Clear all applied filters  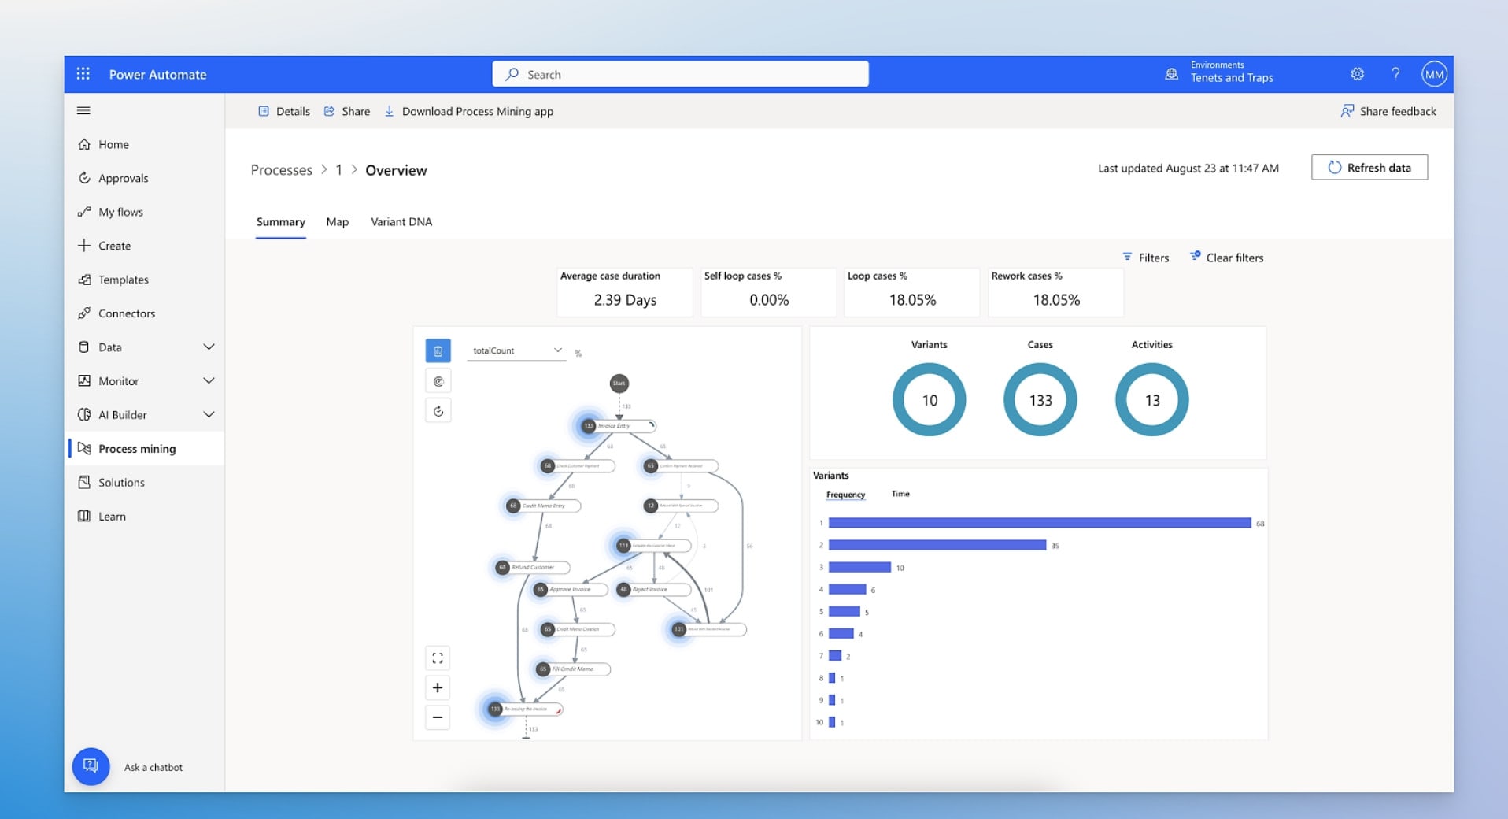(x=1226, y=258)
